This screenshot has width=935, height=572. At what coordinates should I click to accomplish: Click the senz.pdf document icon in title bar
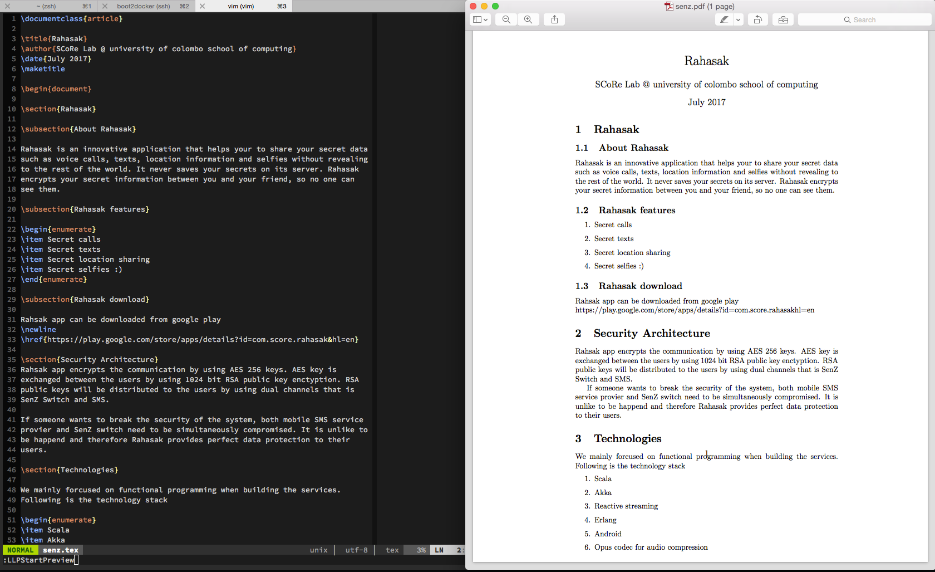[668, 6]
